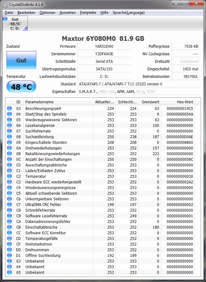The width and height of the screenshot is (206, 282).
Task: Click the status orb for Wiederzugewiesene Sektoren
Action: click(9, 120)
